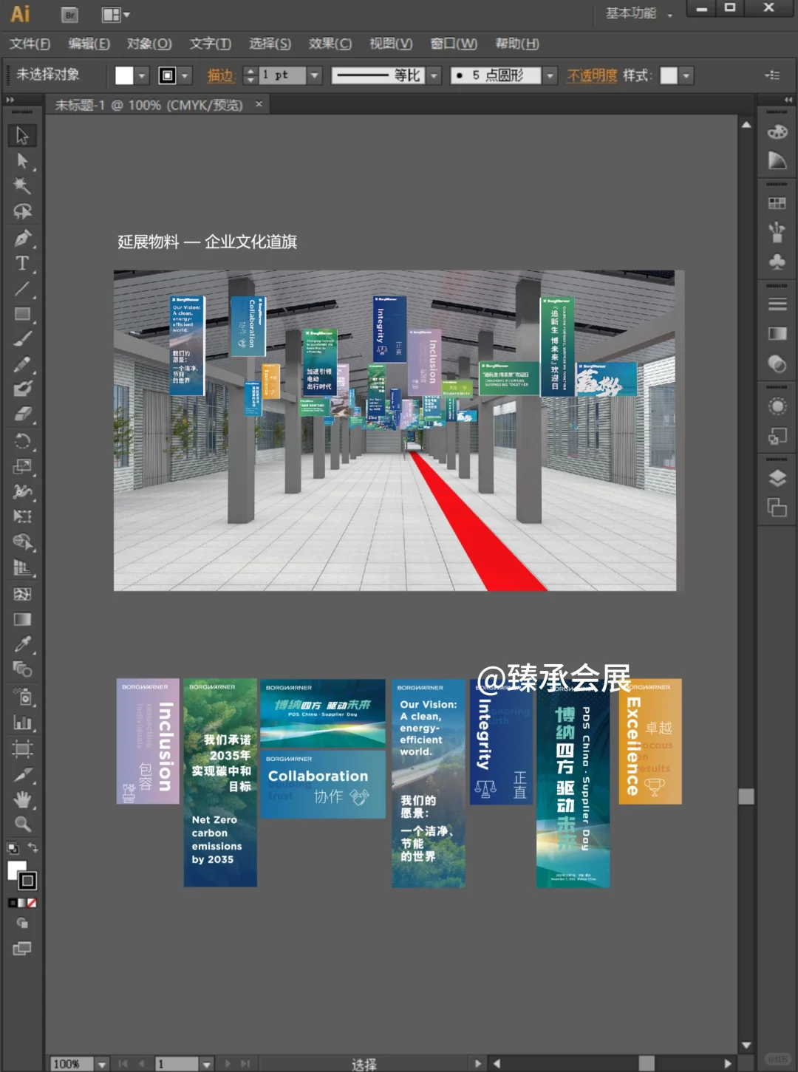This screenshot has height=1072, width=798.
Task: Click the white fill color swatch
Action: pos(124,75)
